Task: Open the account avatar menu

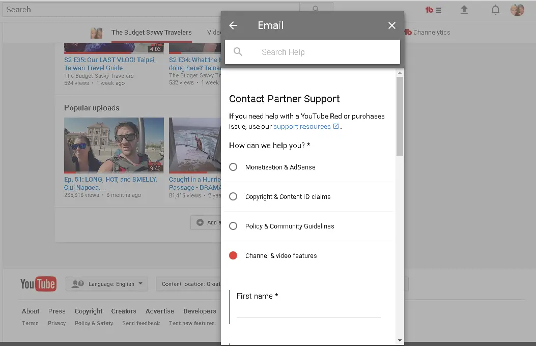Action: (517, 10)
